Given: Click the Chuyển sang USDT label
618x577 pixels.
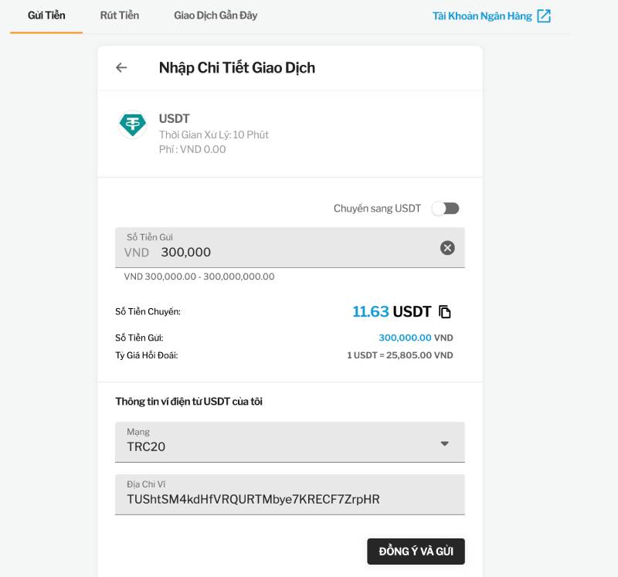Looking at the screenshot, I should (377, 209).
